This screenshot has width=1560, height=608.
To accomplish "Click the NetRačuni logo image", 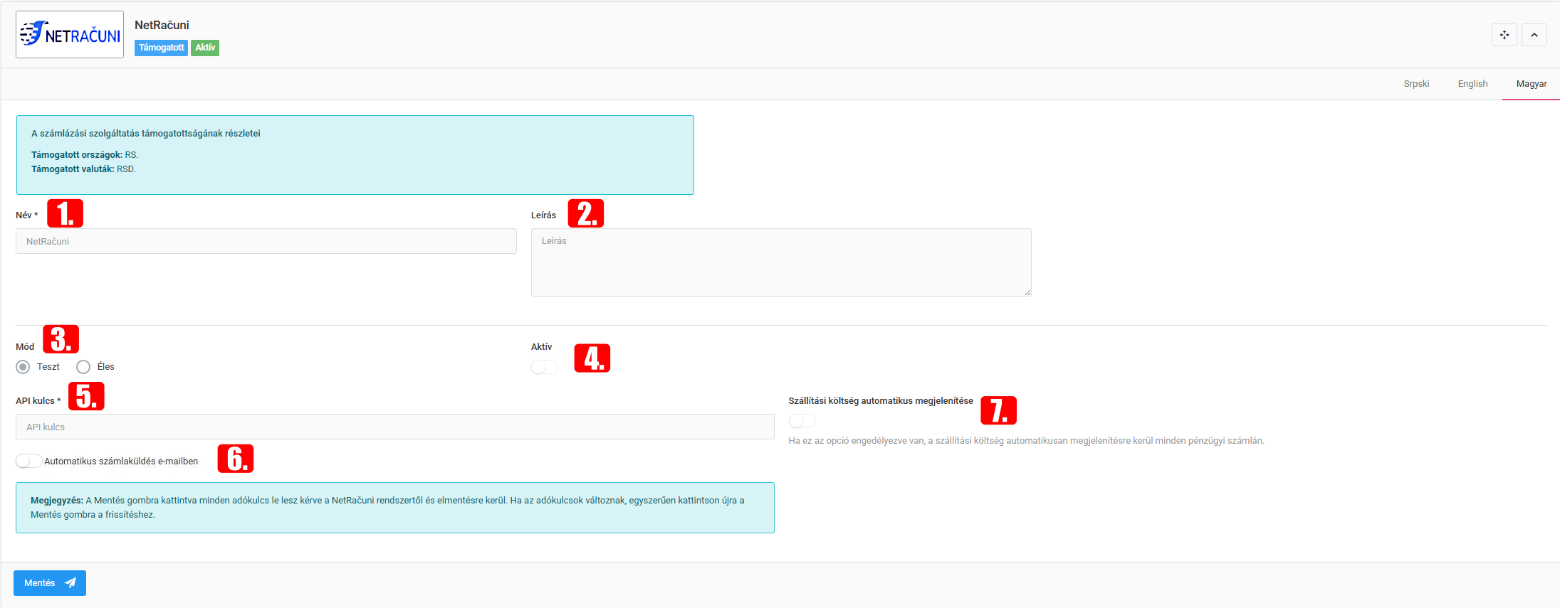I will click(x=70, y=34).
